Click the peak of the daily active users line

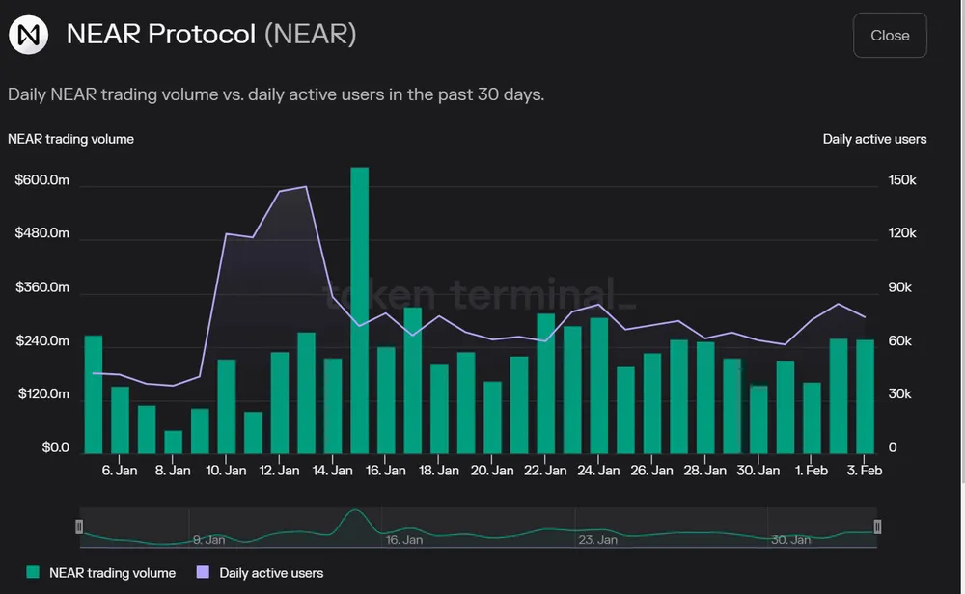tap(306, 187)
